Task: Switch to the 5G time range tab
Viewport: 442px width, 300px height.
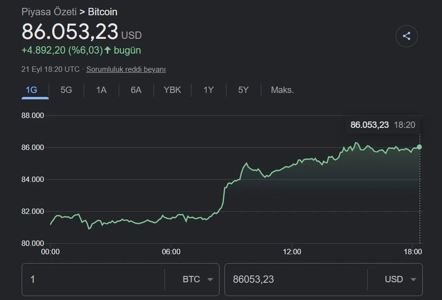Action: [66, 90]
